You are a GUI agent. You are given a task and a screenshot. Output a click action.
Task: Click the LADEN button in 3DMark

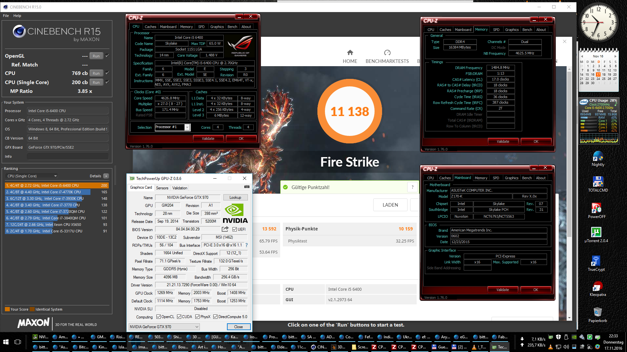[x=390, y=205]
